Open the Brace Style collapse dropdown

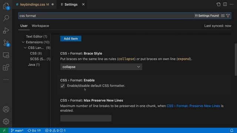point(101,67)
